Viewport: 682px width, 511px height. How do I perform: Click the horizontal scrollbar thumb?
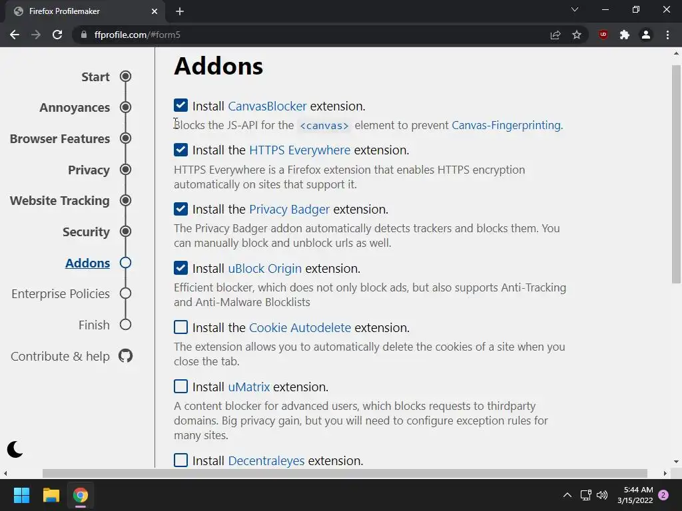[x=345, y=473]
